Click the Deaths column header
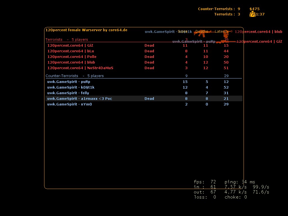 pyautogui.click(x=202, y=31)
